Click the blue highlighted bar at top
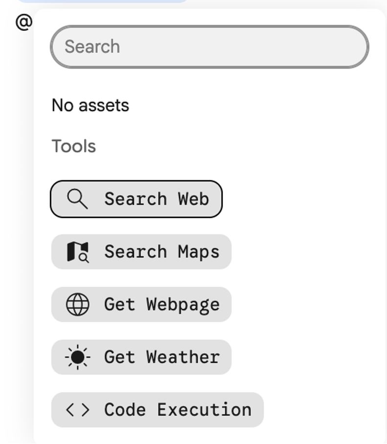 click(x=103, y=1)
